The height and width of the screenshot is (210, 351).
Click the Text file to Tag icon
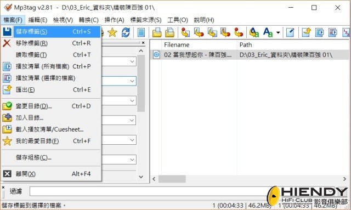point(225,33)
